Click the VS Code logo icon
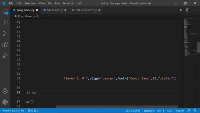Image resolution: width=200 pixels, height=113 pixels. coord(4,3)
